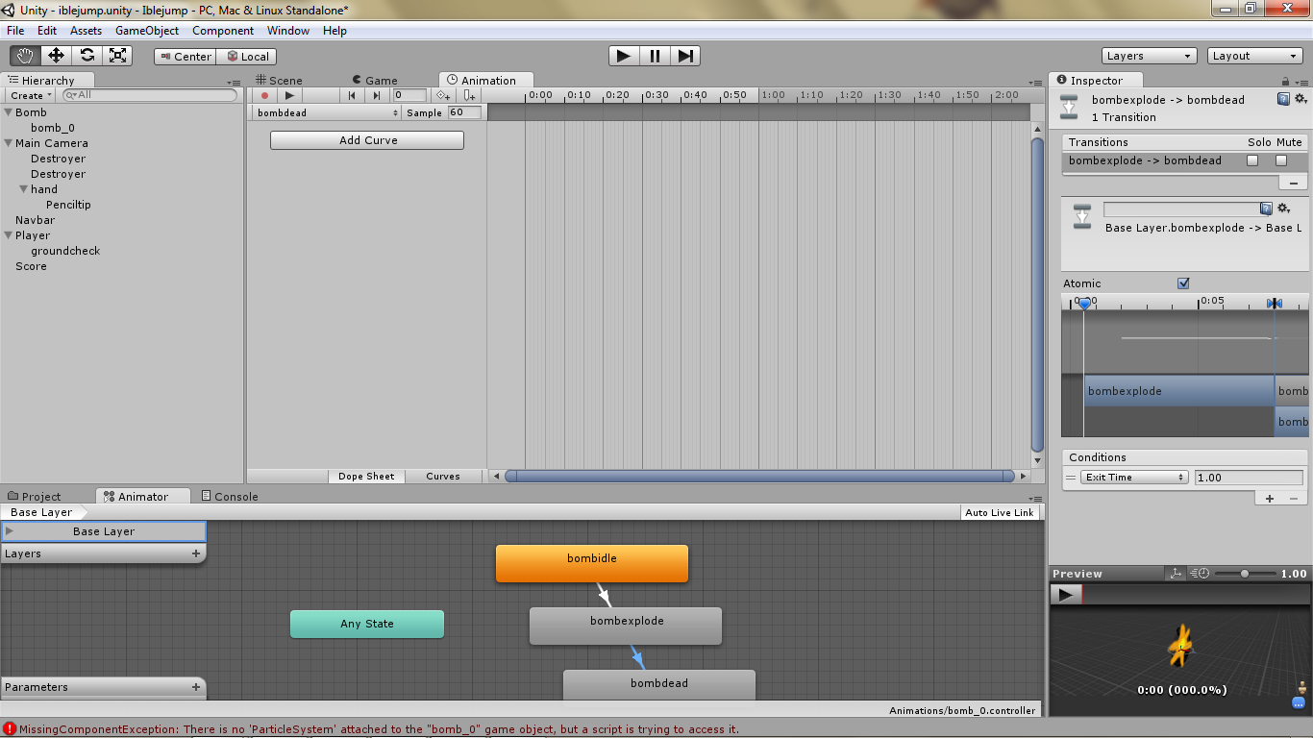Click the Inspector lock icon
Viewport: 1313px width, 738px height.
point(1287,82)
